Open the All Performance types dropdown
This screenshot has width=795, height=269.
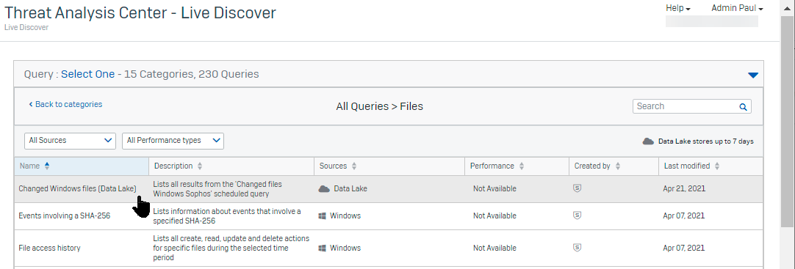pos(173,141)
